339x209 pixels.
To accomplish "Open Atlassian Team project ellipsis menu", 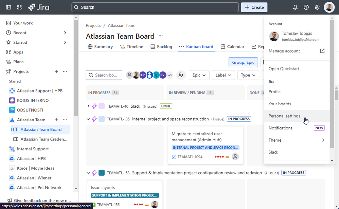I will coord(65,120).
